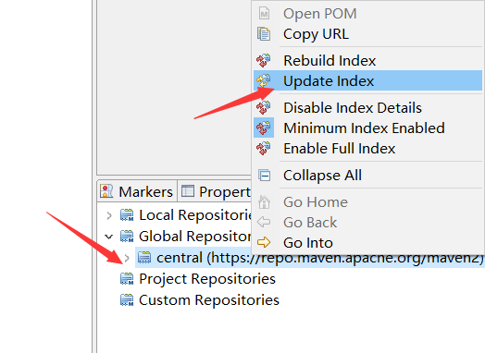
Task: Click Collapse All menu entry
Action: click(x=367, y=175)
